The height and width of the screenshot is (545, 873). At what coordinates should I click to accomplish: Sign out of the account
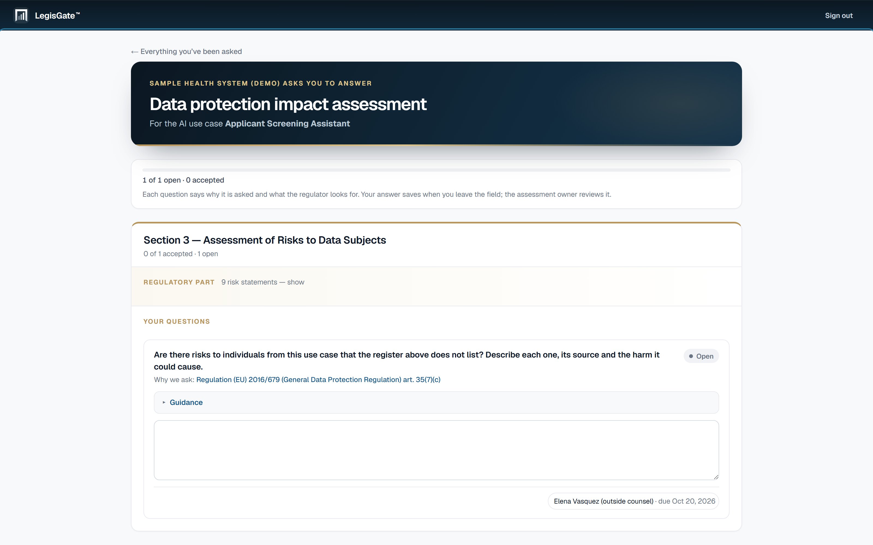pyautogui.click(x=839, y=16)
